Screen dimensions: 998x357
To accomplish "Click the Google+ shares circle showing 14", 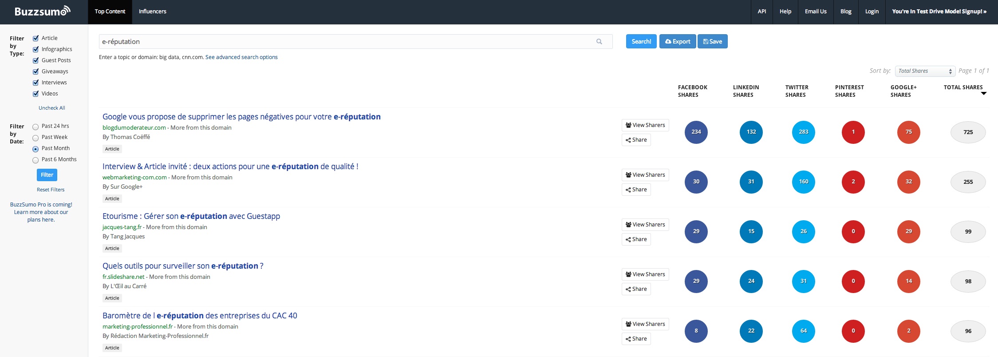I will point(909,281).
